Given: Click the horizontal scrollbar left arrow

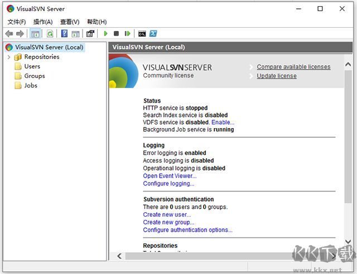Looking at the screenshot, I should (x=119, y=256).
